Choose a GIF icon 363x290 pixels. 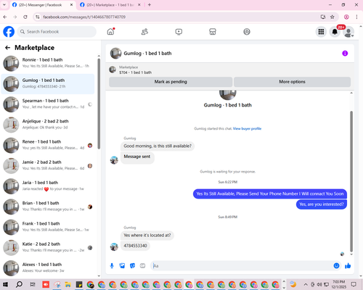(x=142, y=266)
